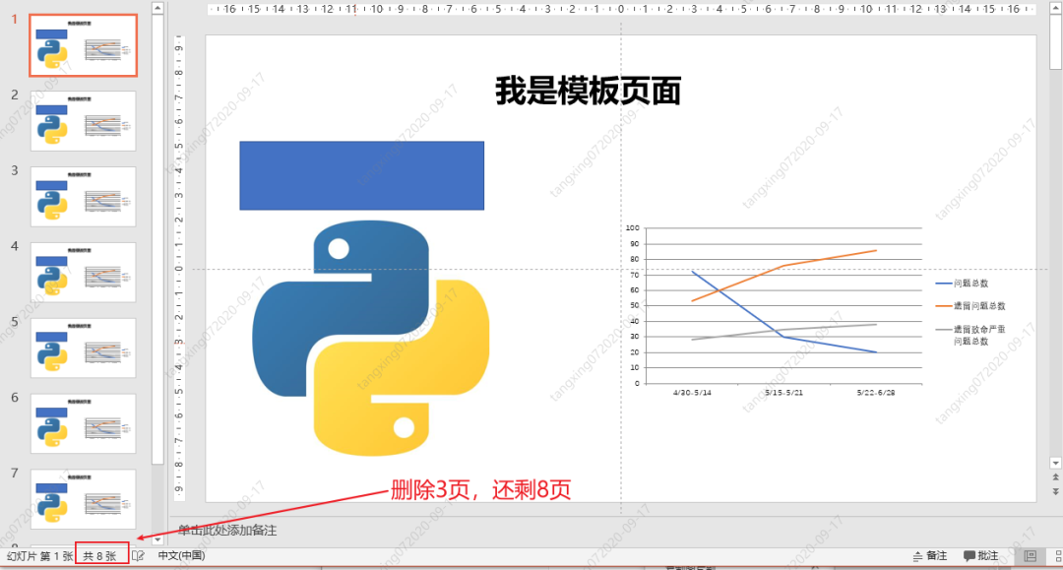1063x570 pixels.
Task: Select slide 3 thumbnail
Action: point(84,197)
